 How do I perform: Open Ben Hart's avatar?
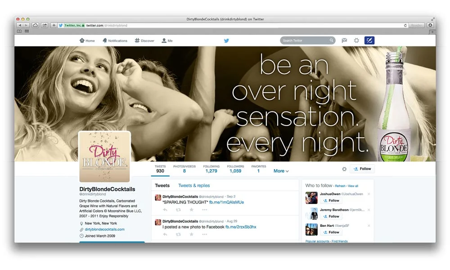(x=311, y=229)
